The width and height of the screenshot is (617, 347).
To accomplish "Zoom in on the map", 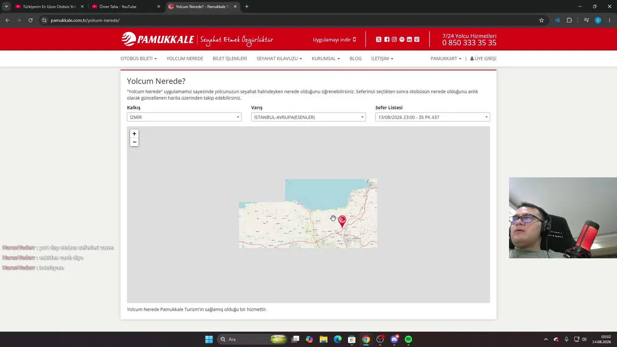I will [x=134, y=133].
